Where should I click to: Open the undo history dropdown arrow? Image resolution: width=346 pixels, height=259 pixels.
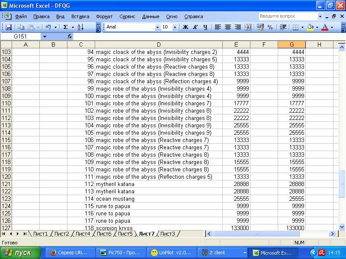coord(55,27)
